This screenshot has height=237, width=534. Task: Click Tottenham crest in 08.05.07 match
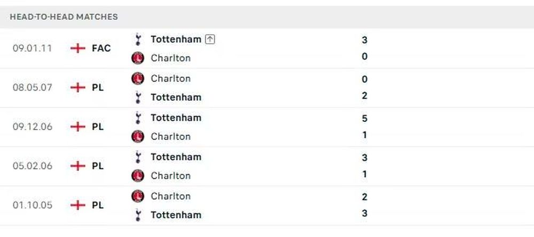click(x=138, y=97)
